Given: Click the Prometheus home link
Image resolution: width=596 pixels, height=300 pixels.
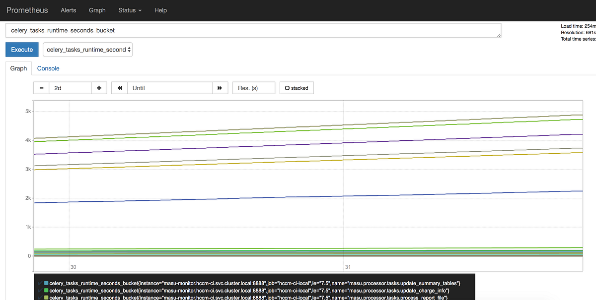Looking at the screenshot, I should pyautogui.click(x=27, y=10).
